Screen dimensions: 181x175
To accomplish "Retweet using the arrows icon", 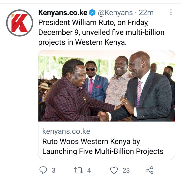I will (78, 170).
